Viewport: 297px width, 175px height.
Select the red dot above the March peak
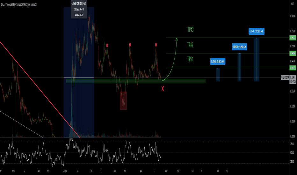pos(130,45)
